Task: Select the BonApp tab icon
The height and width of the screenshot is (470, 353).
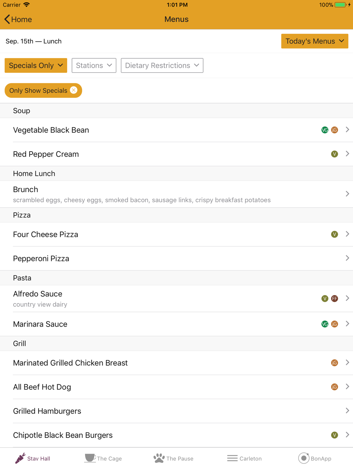Action: [x=304, y=458]
